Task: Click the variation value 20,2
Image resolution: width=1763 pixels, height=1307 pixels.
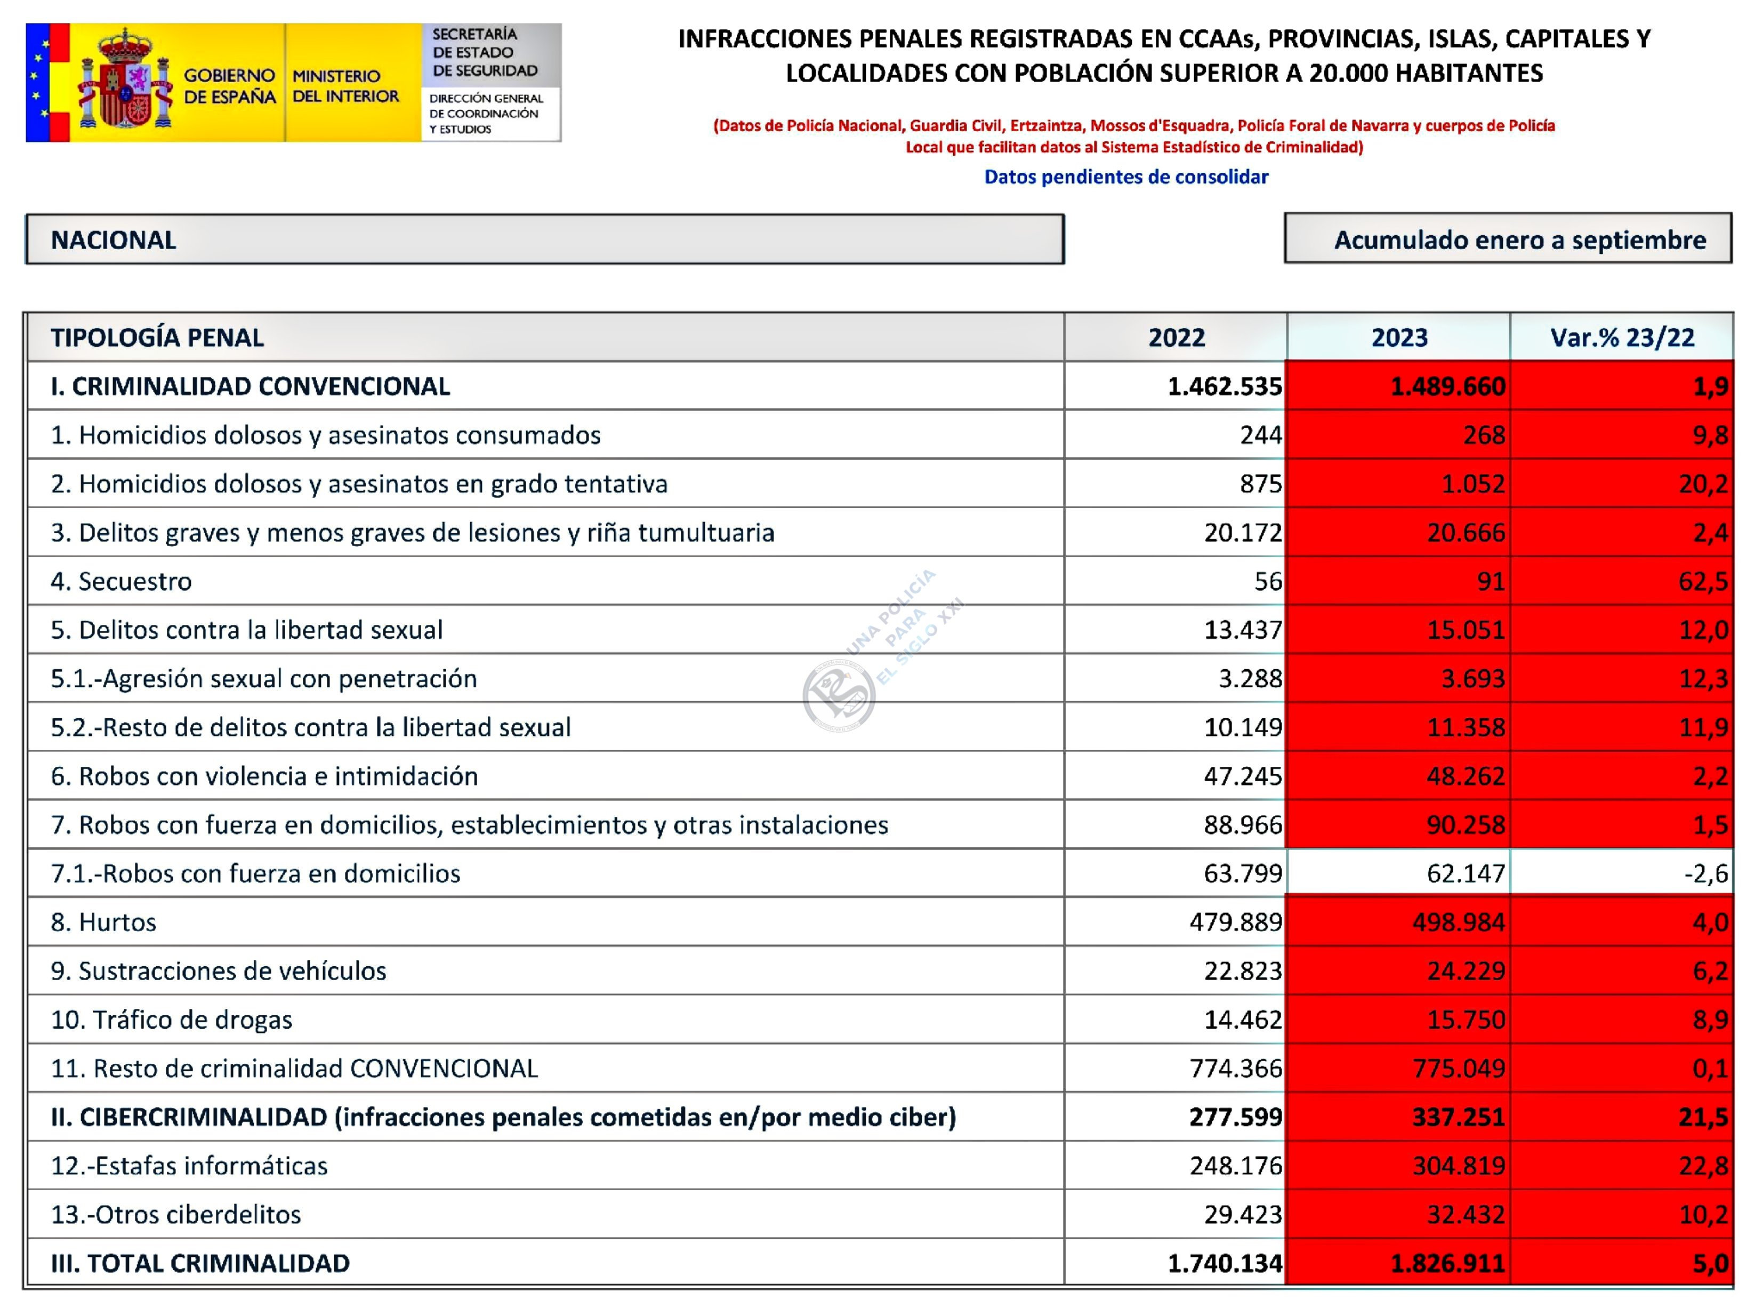Action: tap(1703, 484)
